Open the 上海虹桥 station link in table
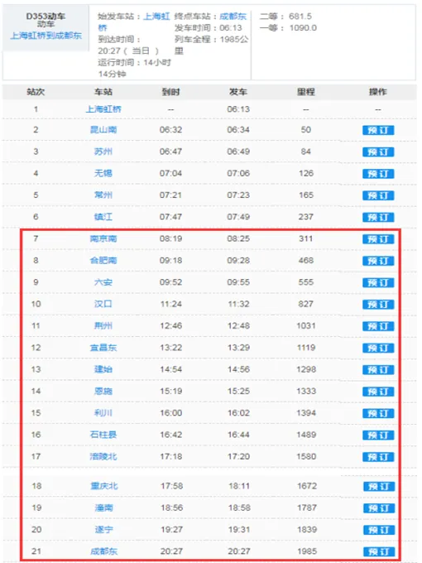The height and width of the screenshot is (563, 422). point(103,108)
